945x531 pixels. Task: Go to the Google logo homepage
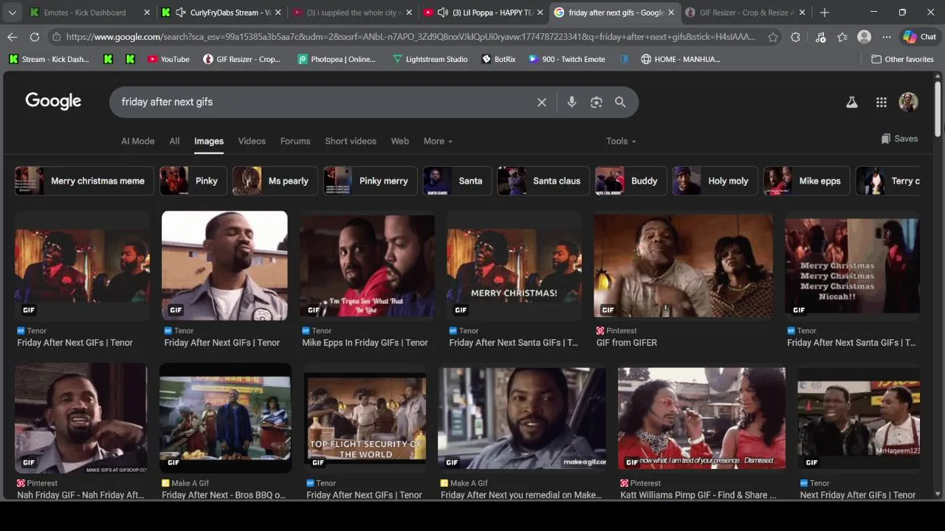coord(53,102)
